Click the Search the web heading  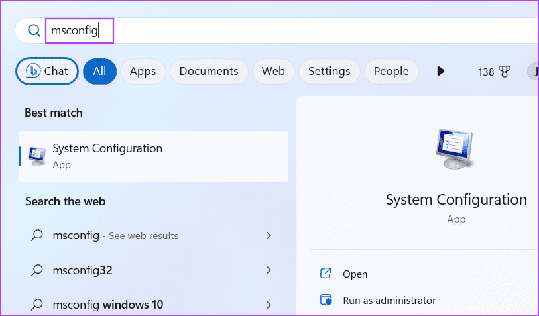[x=66, y=201]
